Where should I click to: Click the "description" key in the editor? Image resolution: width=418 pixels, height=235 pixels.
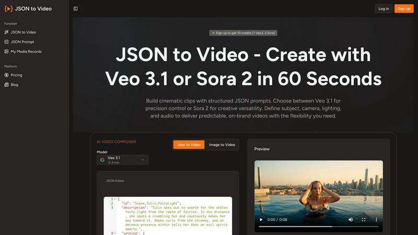pyautogui.click(x=134, y=207)
